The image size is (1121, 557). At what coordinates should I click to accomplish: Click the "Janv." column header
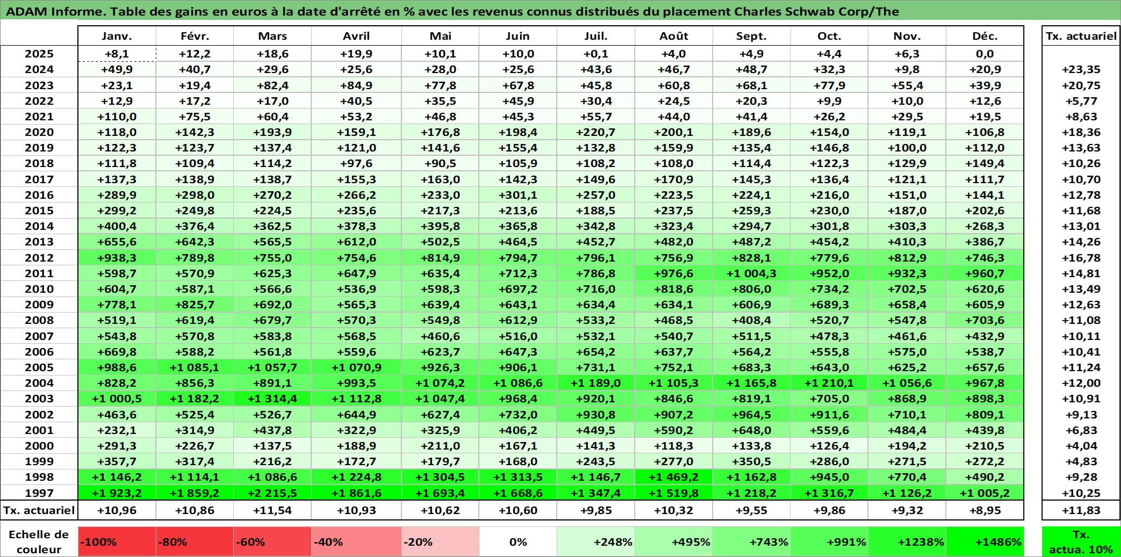point(117,36)
